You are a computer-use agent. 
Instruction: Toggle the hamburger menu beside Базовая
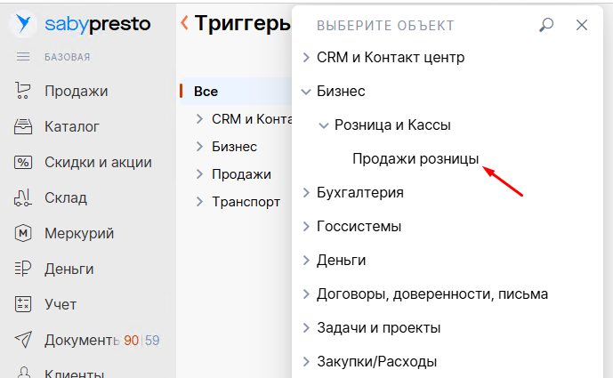coord(23,57)
